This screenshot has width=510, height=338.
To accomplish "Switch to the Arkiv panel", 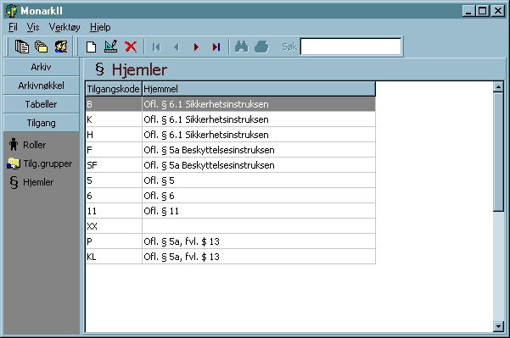I will [41, 67].
